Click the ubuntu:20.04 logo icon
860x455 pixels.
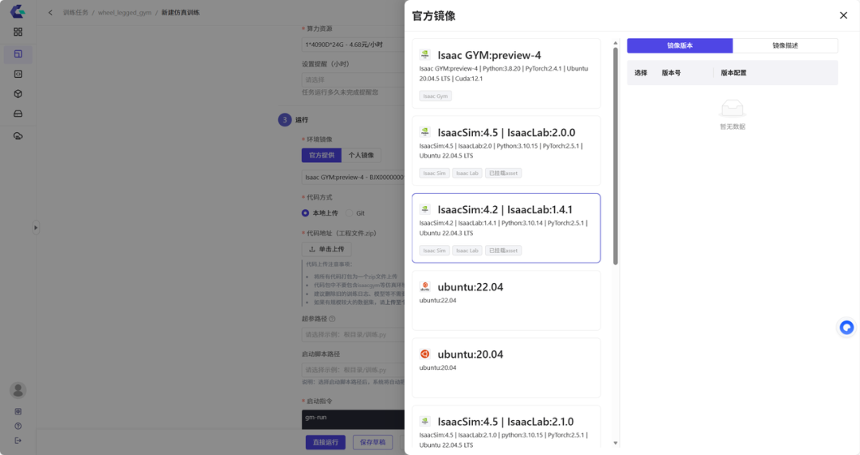click(425, 354)
